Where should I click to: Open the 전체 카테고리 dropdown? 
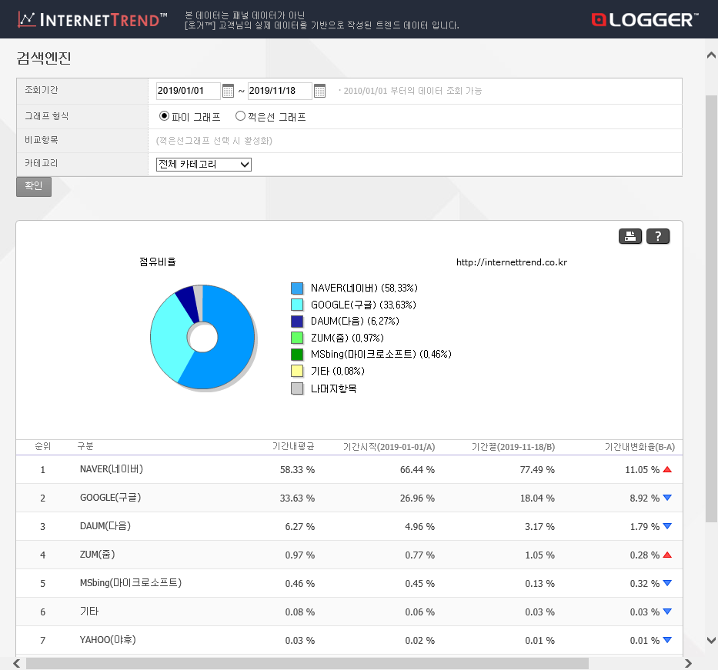(204, 165)
